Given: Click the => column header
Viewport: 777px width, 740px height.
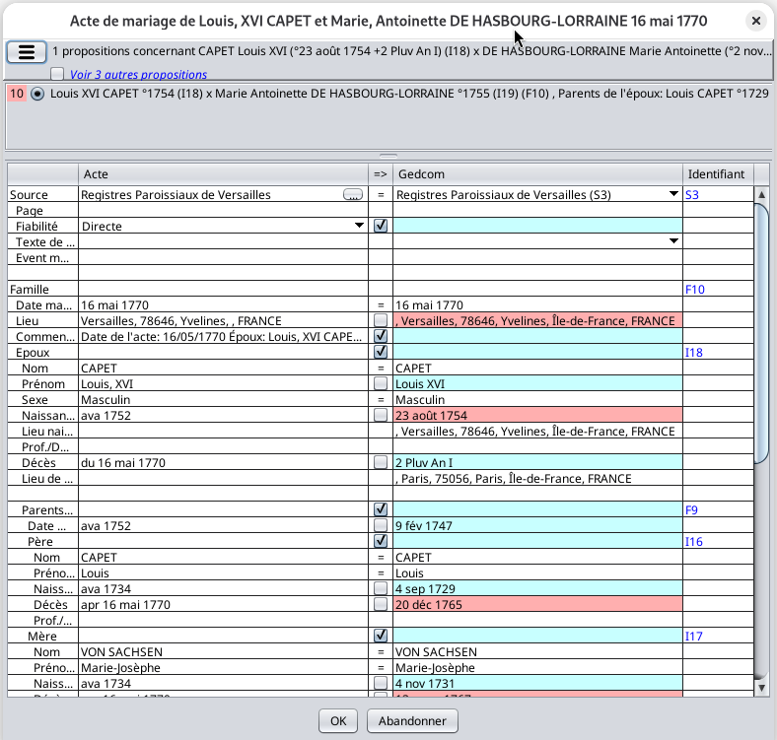Looking at the screenshot, I should 381,173.
